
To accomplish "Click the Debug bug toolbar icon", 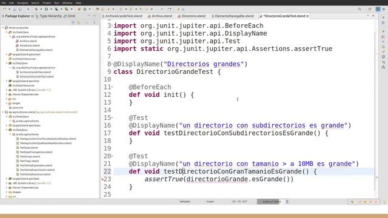I will pos(36,9).
